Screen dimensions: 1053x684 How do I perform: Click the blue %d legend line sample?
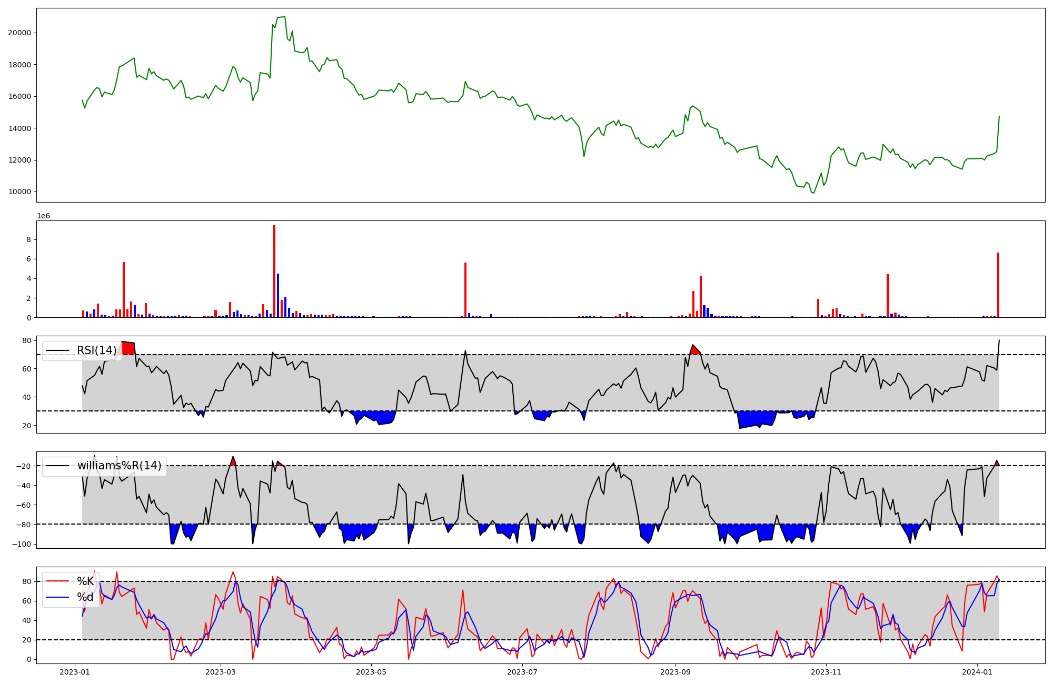pyautogui.click(x=57, y=597)
